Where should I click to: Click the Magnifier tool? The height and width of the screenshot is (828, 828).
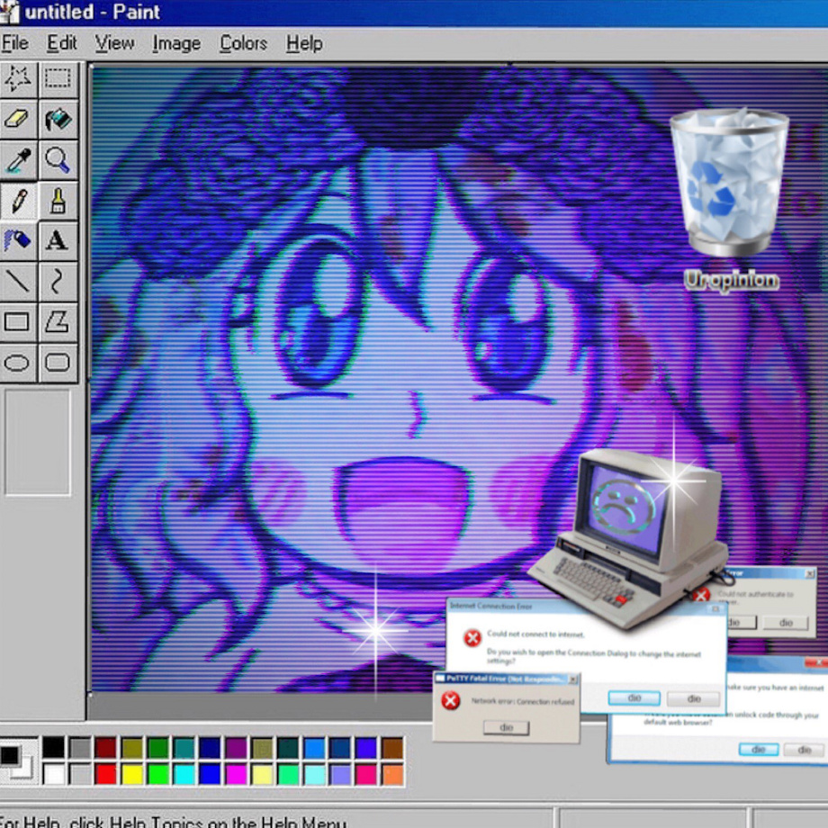[58, 160]
